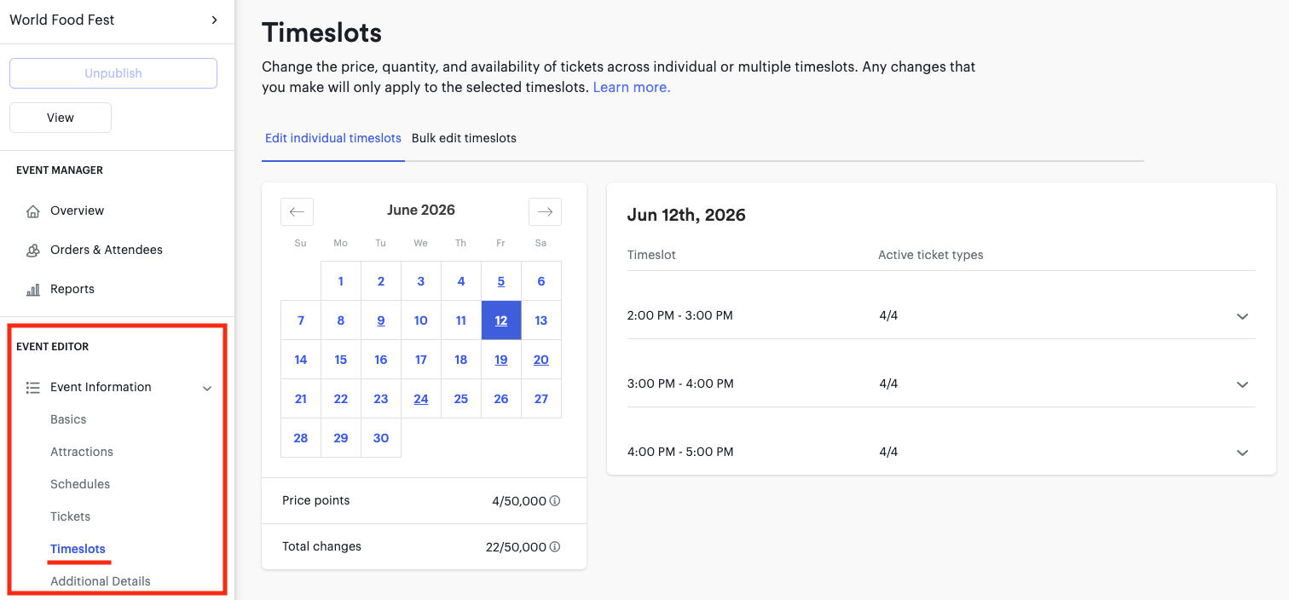
Task: Click the Reports bar chart icon
Action: [33, 290]
